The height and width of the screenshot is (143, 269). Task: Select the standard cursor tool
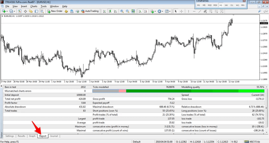(176, 11)
